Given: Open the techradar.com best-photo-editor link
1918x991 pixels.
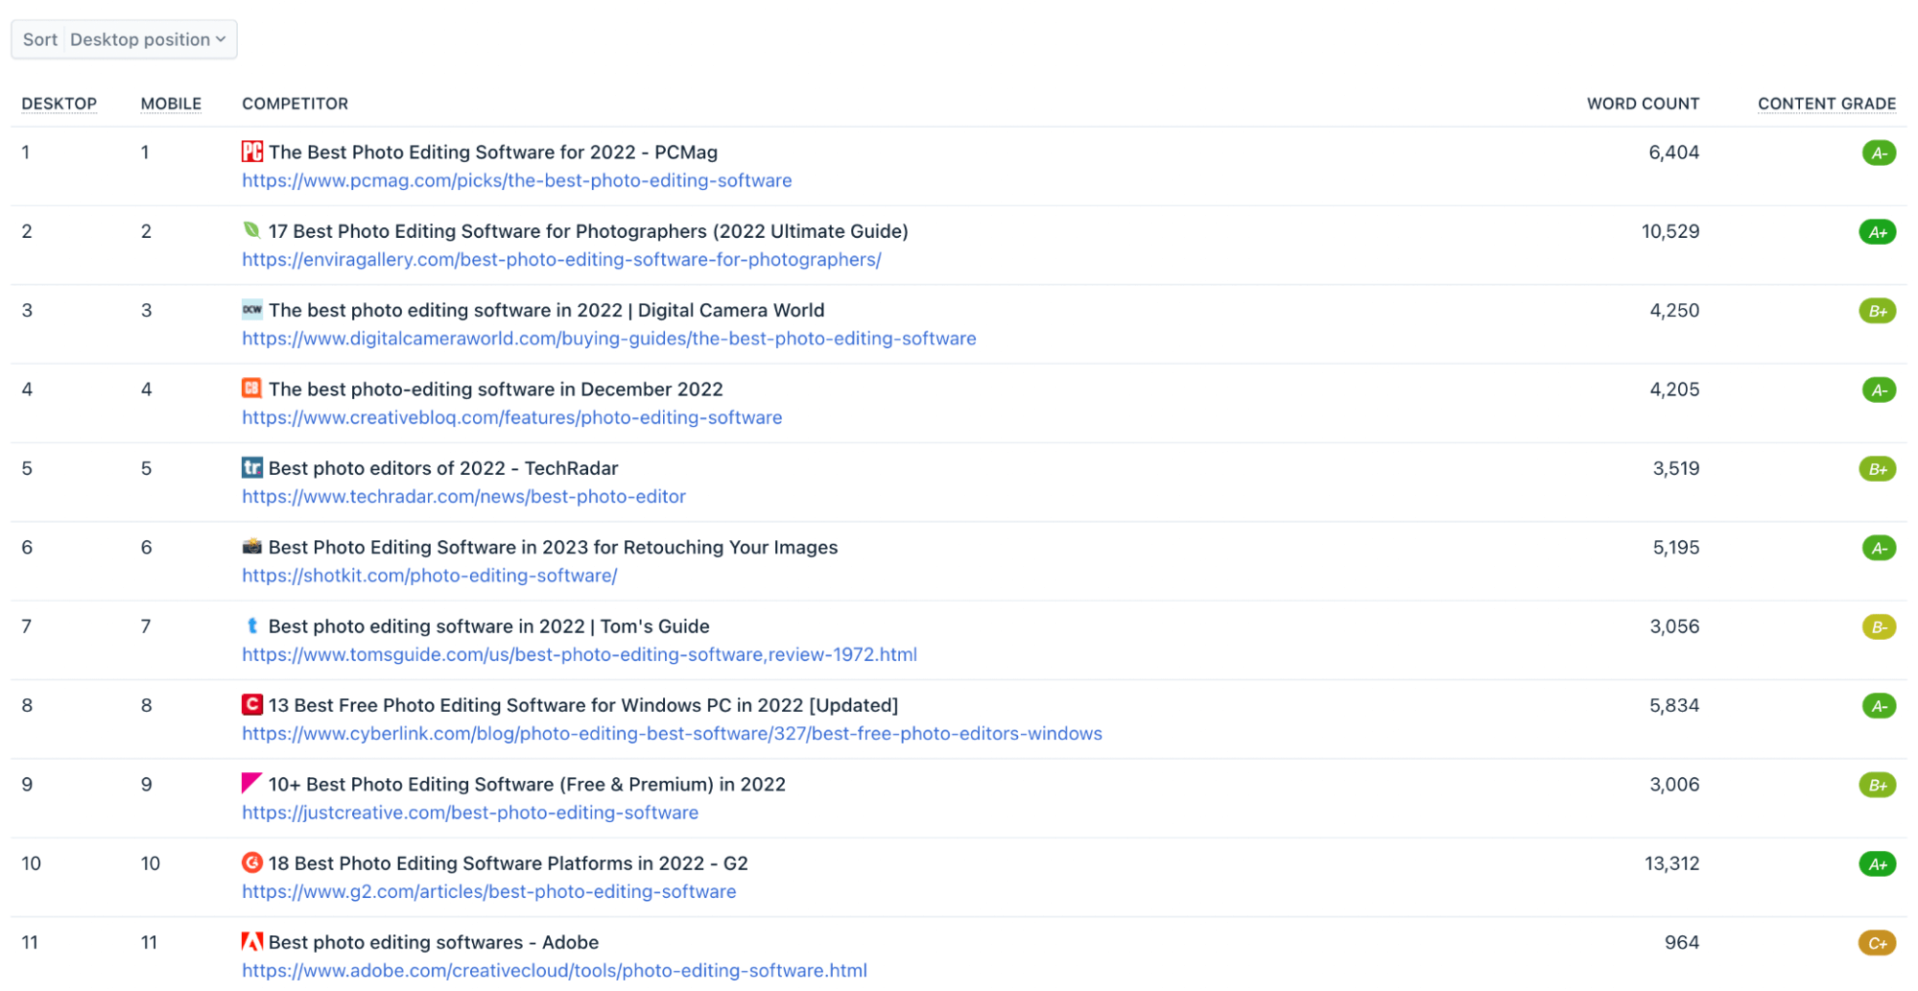Looking at the screenshot, I should click(x=464, y=496).
